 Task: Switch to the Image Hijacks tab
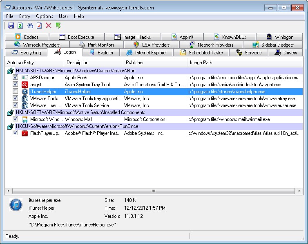133,37
